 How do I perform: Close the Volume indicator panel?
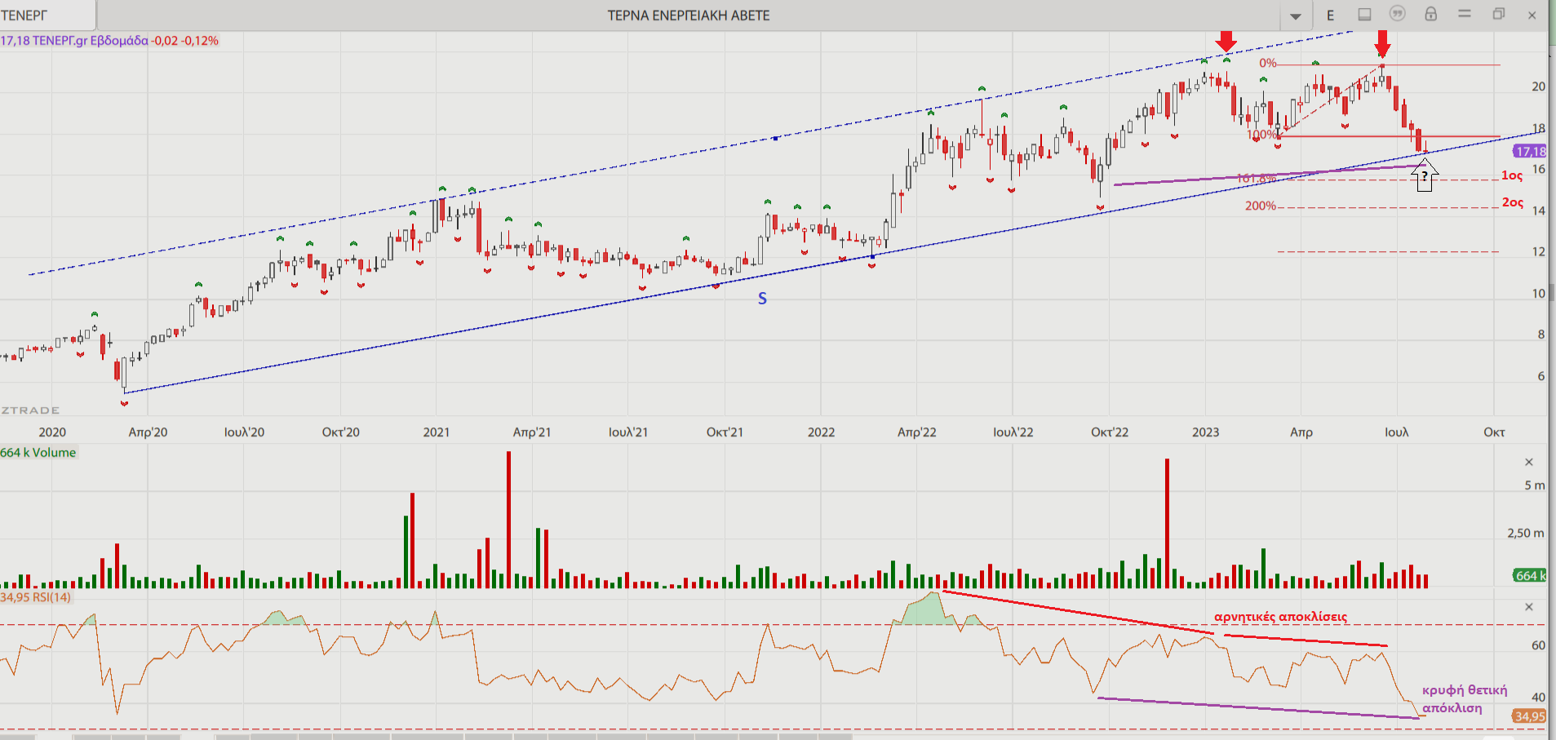click(1529, 463)
